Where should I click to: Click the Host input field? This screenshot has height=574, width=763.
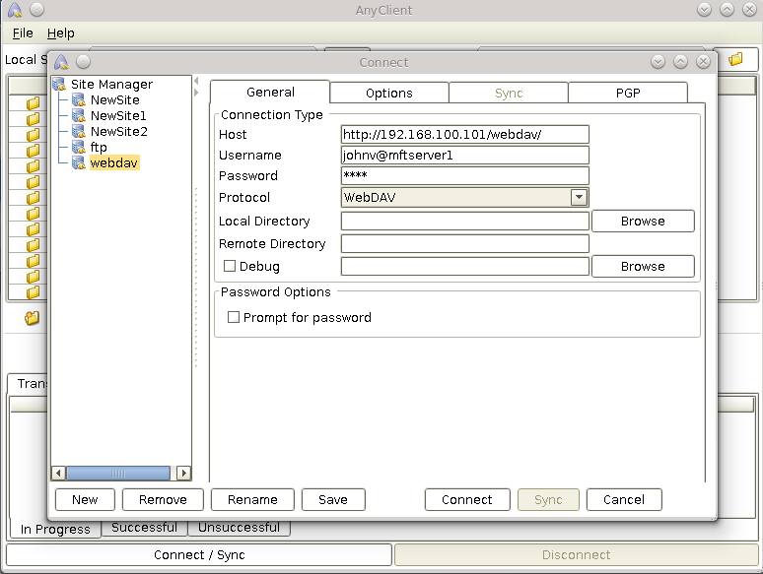click(464, 134)
